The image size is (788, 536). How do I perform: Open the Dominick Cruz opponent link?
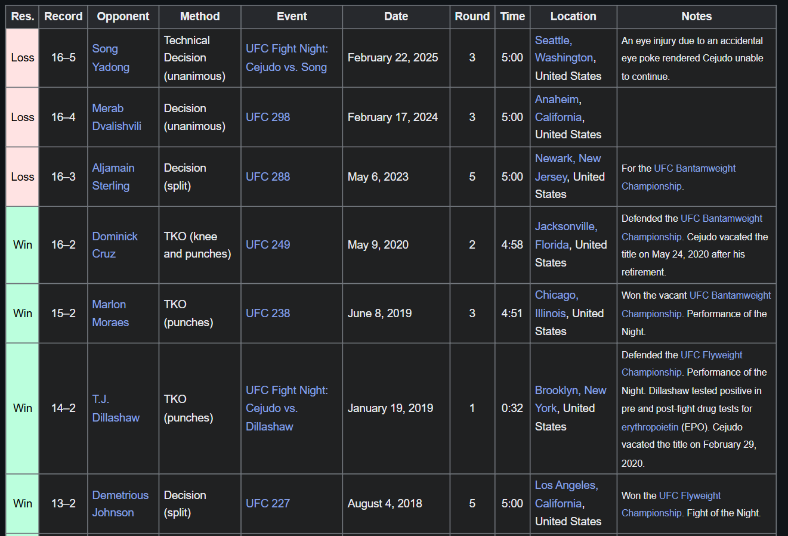coord(115,244)
